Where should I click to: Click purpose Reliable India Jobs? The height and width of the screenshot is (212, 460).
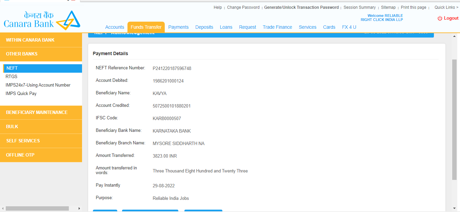(x=171, y=198)
